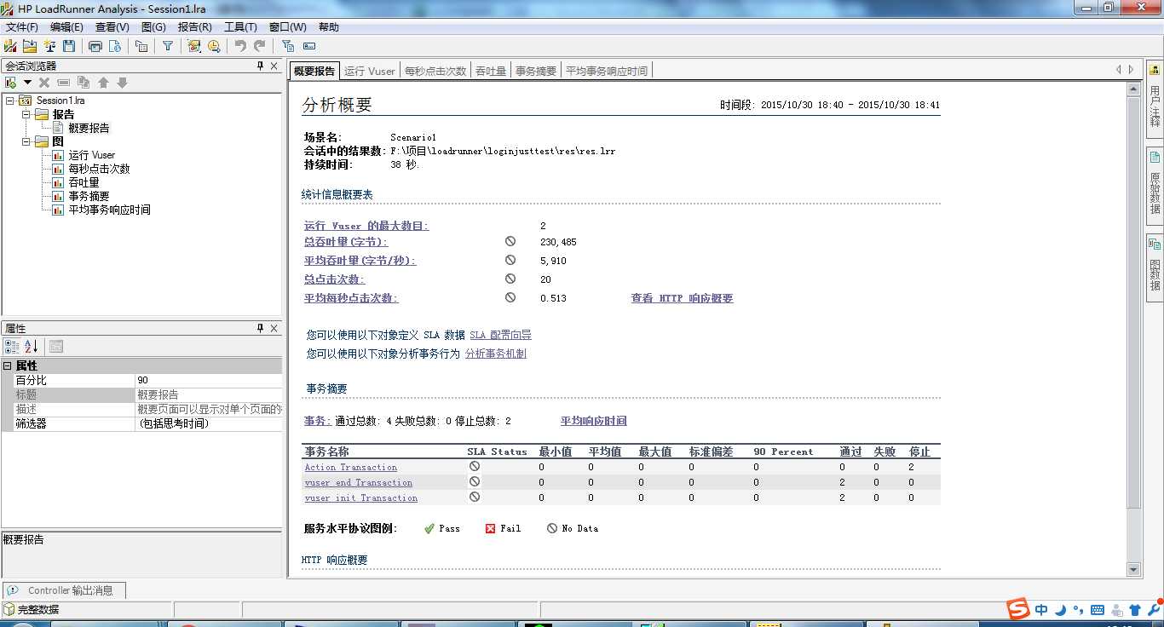Click the Redo arrow in toolbar

click(x=260, y=46)
